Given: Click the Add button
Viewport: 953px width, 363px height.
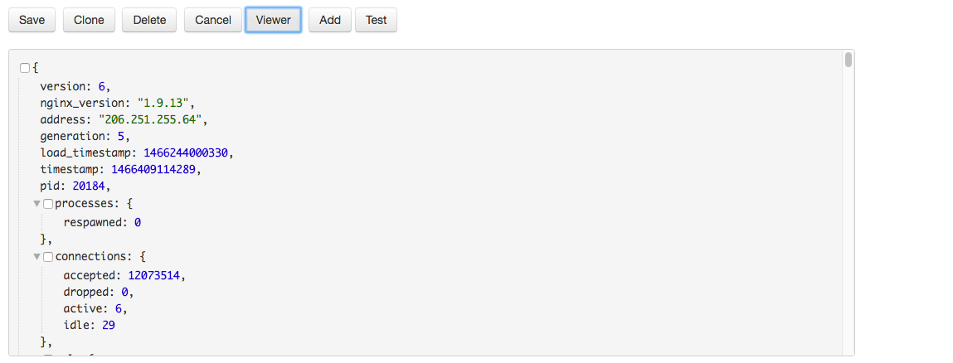Looking at the screenshot, I should [330, 20].
